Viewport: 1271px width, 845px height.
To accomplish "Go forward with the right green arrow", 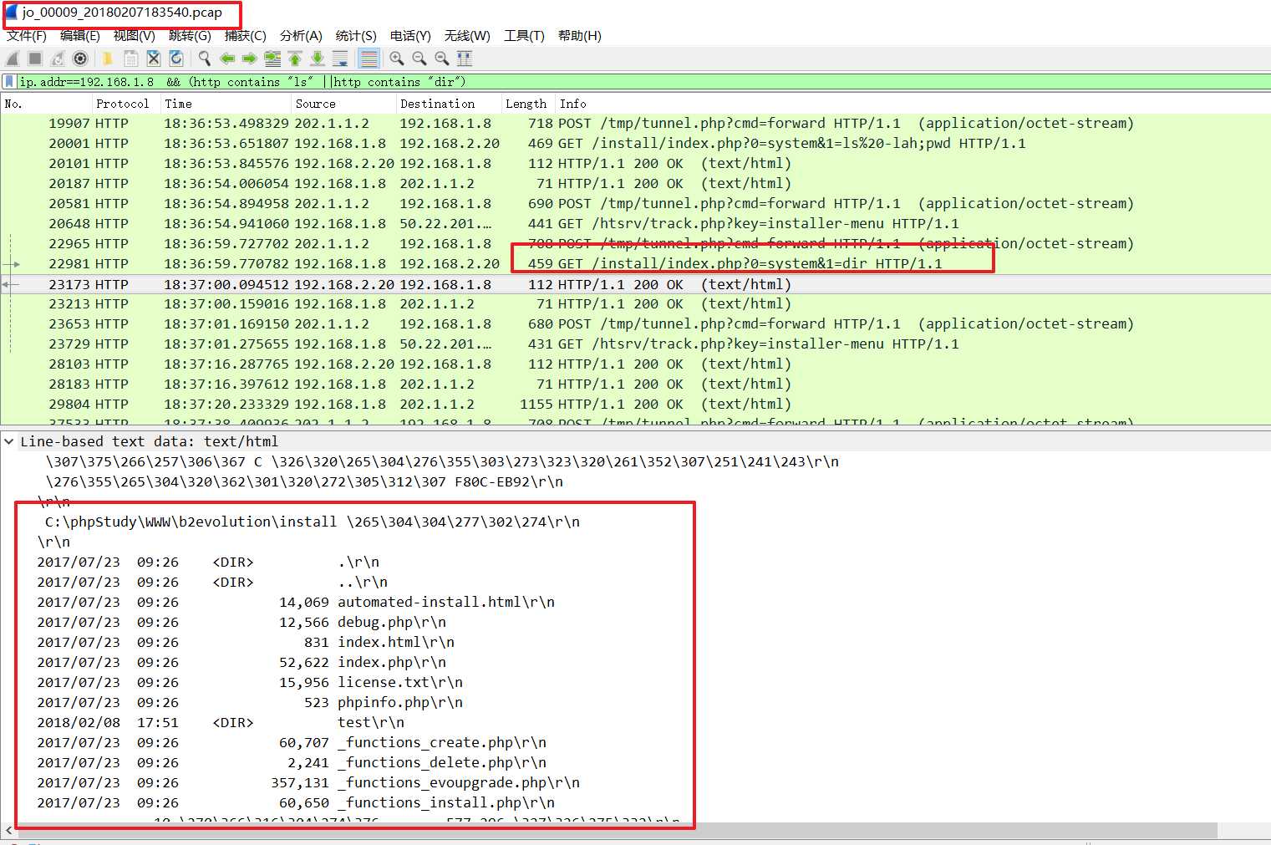I will pos(249,59).
